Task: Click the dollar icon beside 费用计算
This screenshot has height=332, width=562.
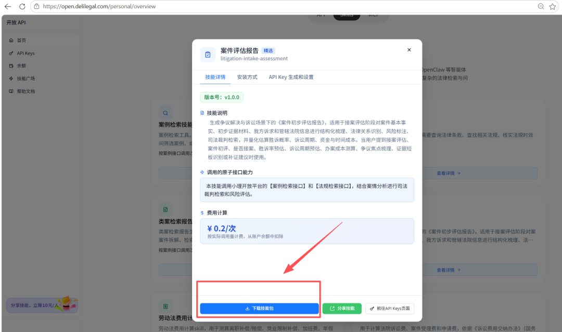Action: click(x=202, y=213)
